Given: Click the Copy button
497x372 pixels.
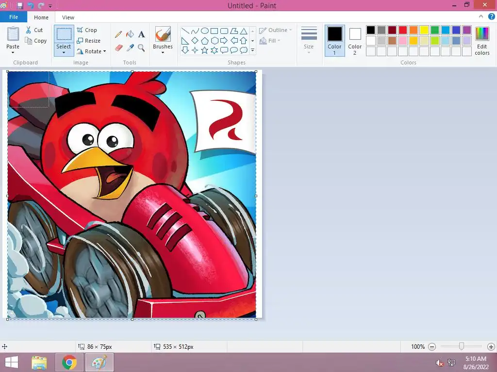Looking at the screenshot, I should pos(36,41).
